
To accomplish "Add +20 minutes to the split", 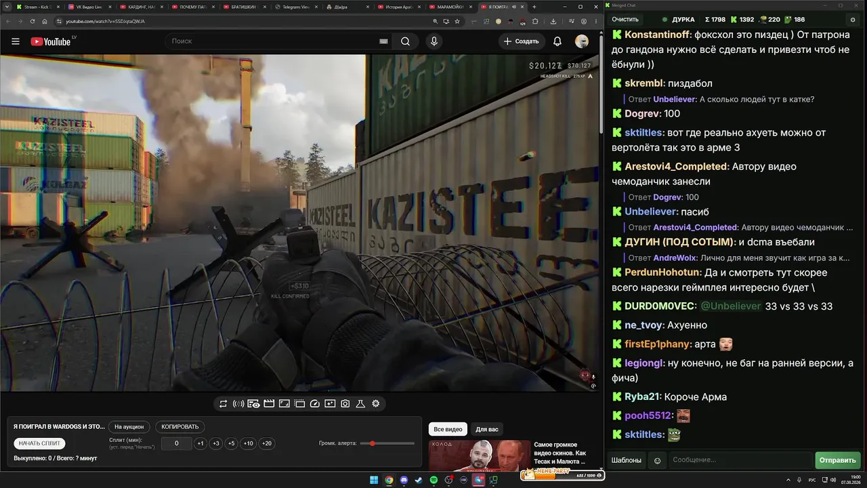I will pos(266,443).
